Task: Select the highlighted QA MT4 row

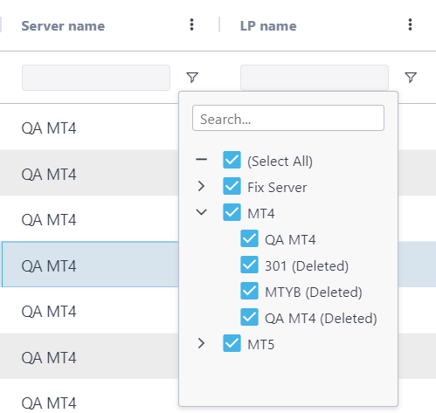Action: point(90,265)
